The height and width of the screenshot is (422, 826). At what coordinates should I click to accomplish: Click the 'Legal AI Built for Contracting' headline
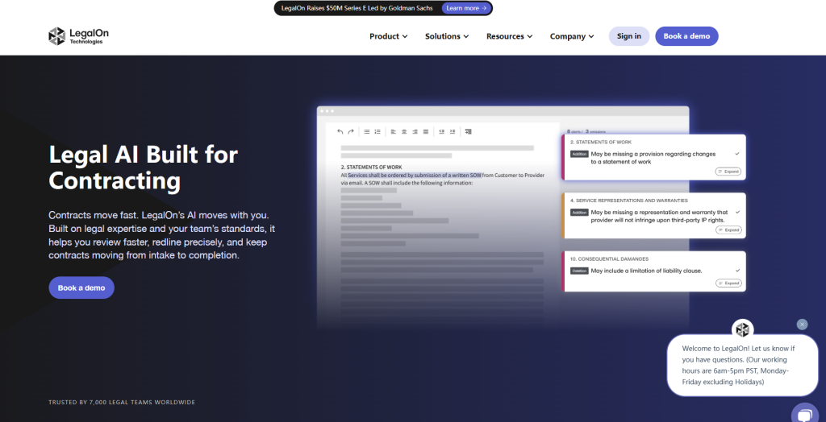pyautogui.click(x=144, y=168)
